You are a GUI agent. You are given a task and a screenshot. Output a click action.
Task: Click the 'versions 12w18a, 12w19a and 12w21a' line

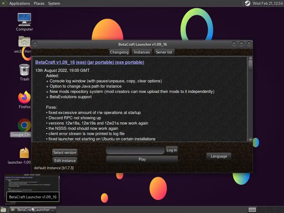click(x=97, y=123)
